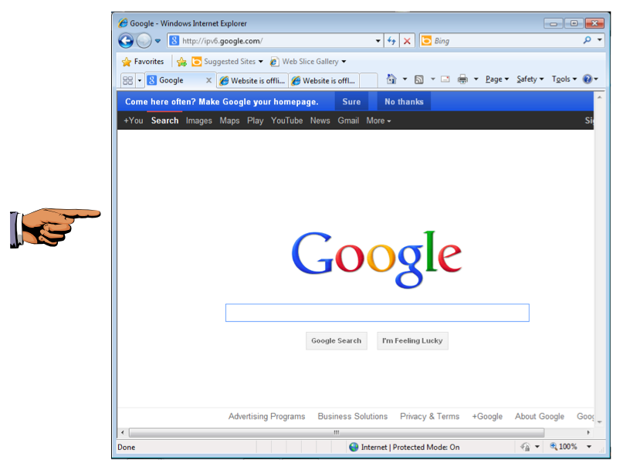Image resolution: width=620 pixels, height=470 pixels.
Task: Click the Refresh page icon
Action: coord(391,41)
